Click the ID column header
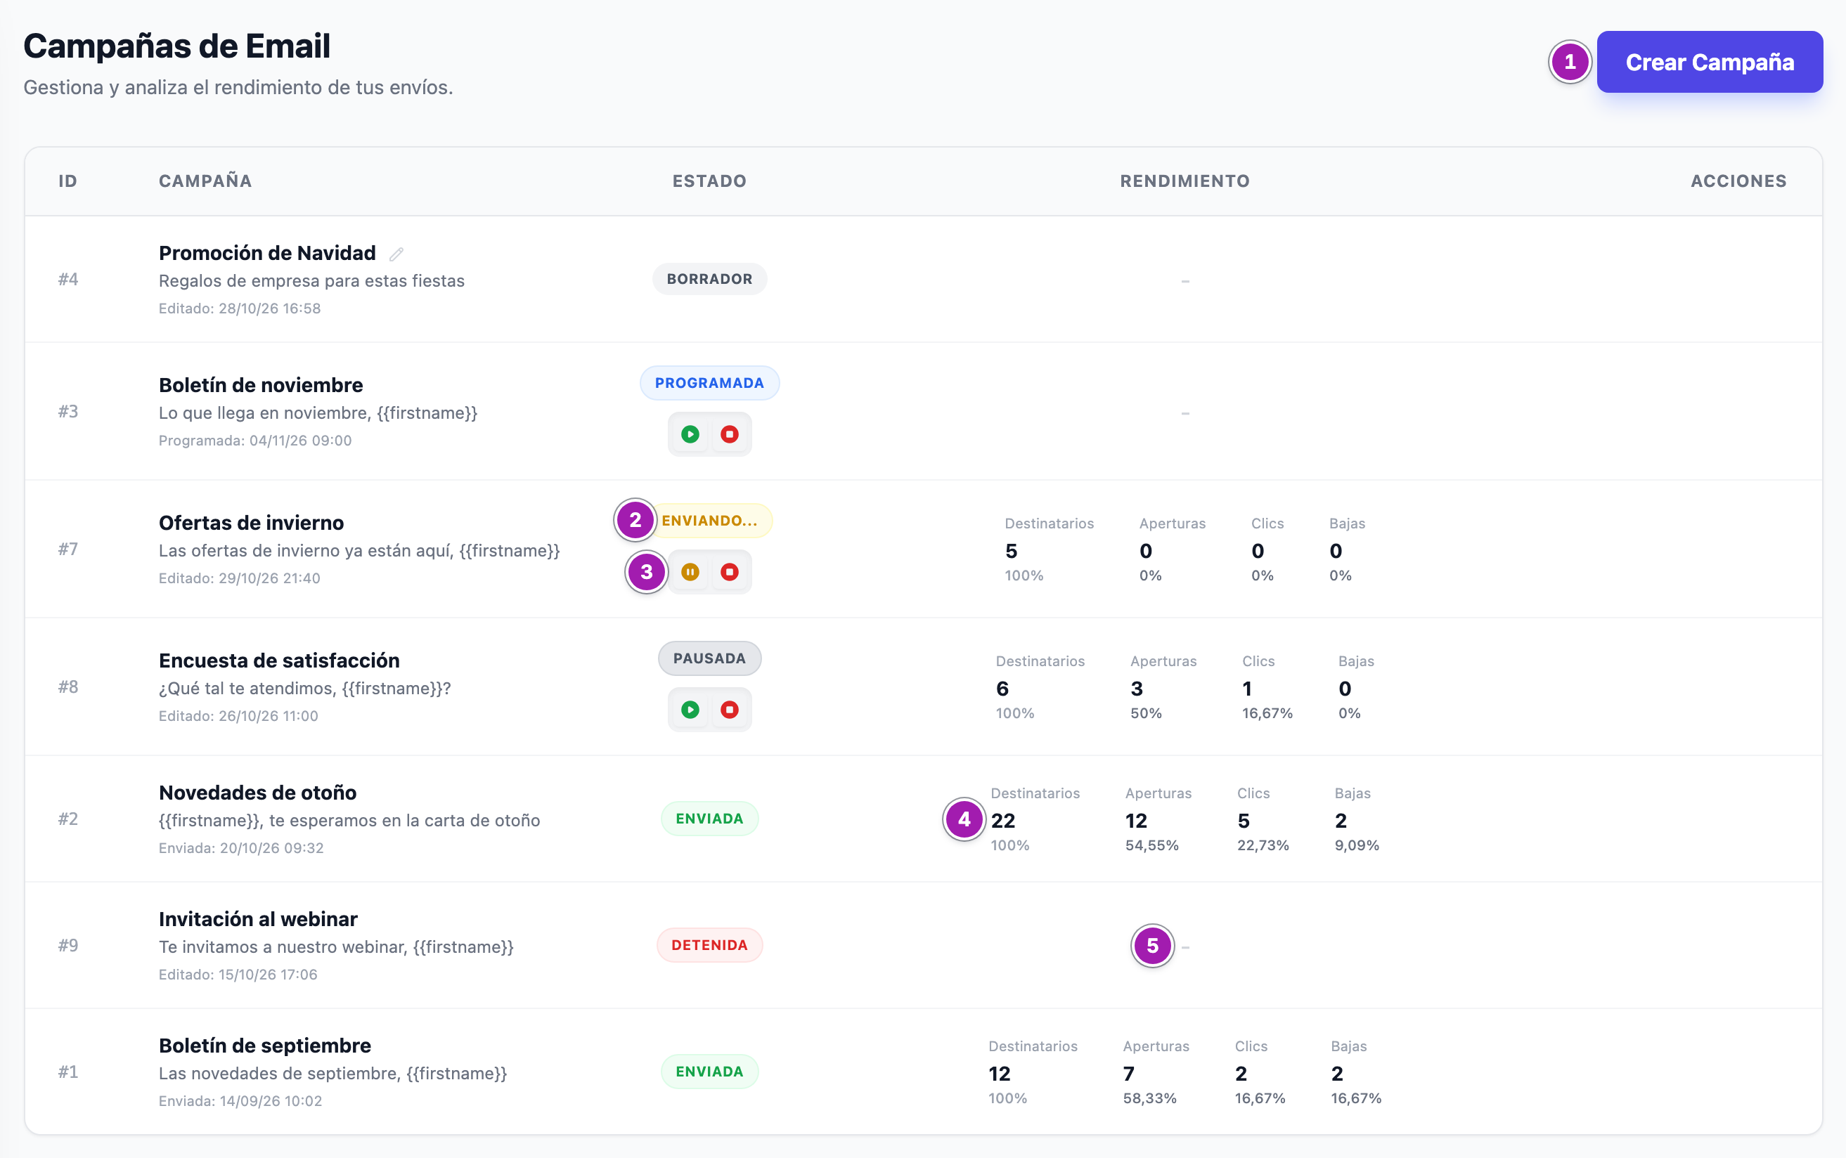Viewport: 1846px width, 1158px height. (x=68, y=181)
